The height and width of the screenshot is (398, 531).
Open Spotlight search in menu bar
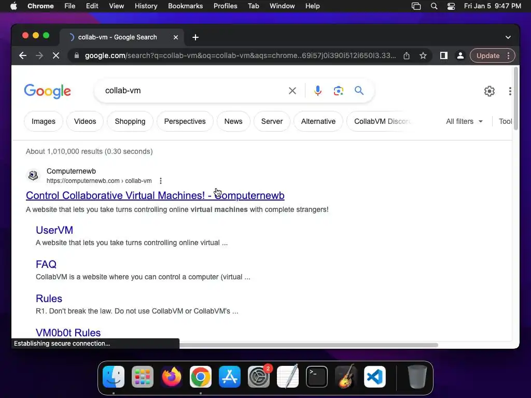tap(434, 6)
